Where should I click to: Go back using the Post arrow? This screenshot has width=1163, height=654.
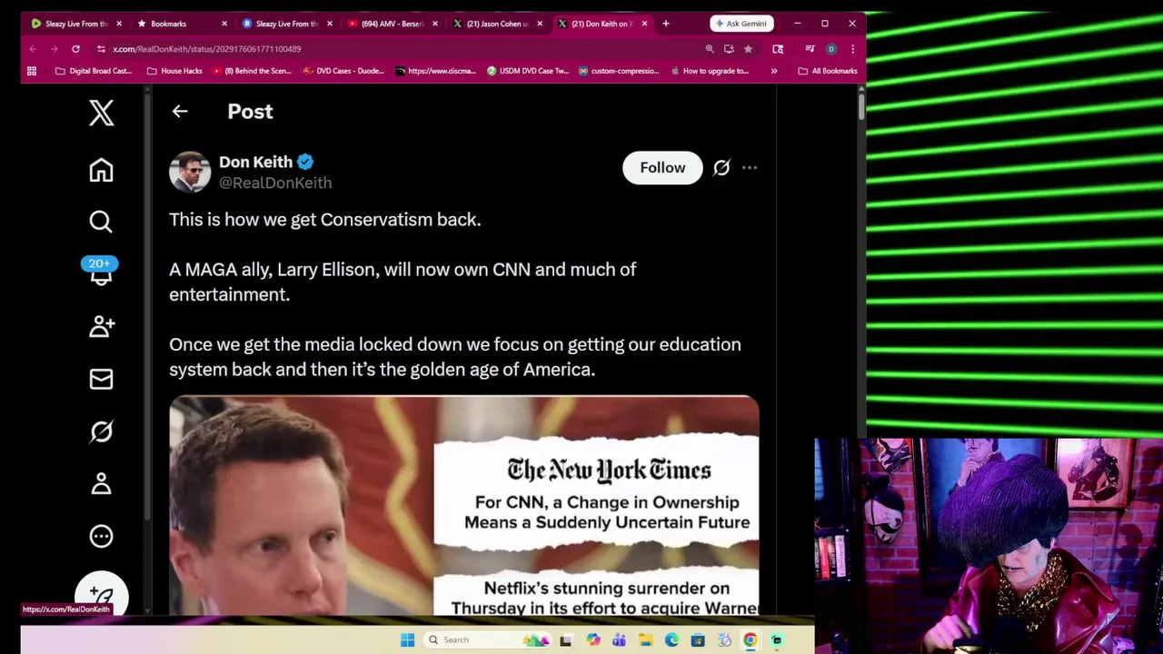[180, 111]
